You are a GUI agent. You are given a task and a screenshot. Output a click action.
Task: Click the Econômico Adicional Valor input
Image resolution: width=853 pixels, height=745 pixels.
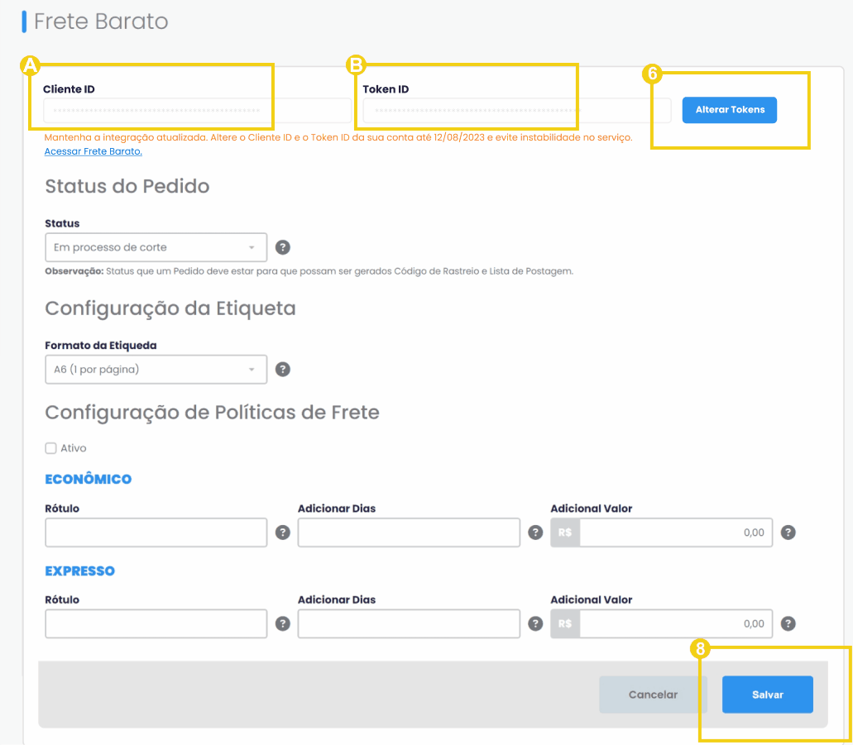pos(676,532)
